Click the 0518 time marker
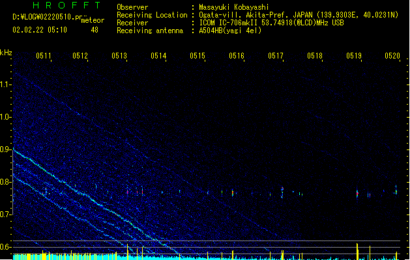Screen dimensions: 410x260 315,56
